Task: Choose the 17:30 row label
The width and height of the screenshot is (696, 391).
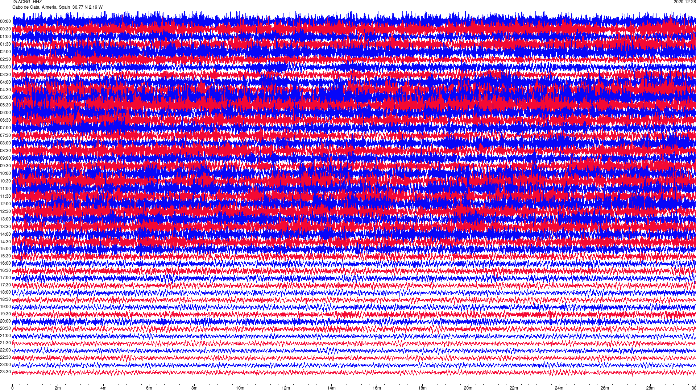Action: 5,285
